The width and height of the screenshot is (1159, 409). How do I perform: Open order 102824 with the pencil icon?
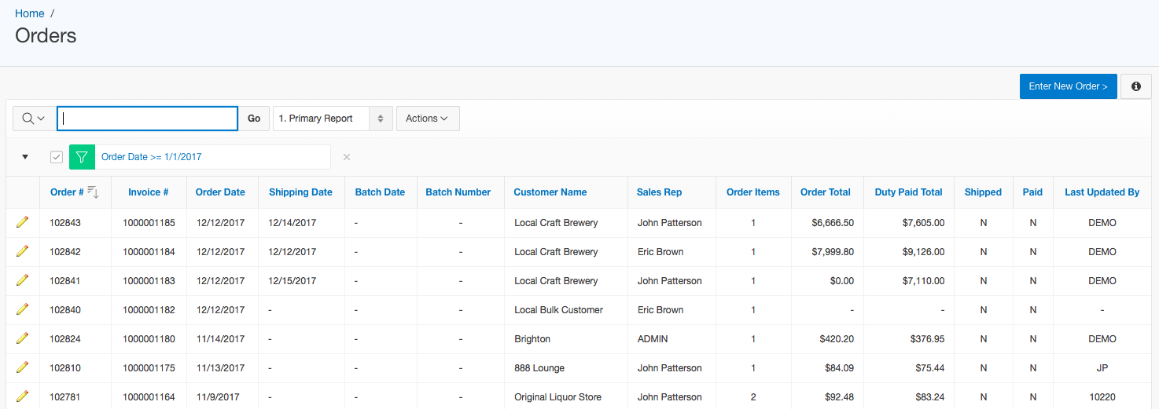pos(22,338)
